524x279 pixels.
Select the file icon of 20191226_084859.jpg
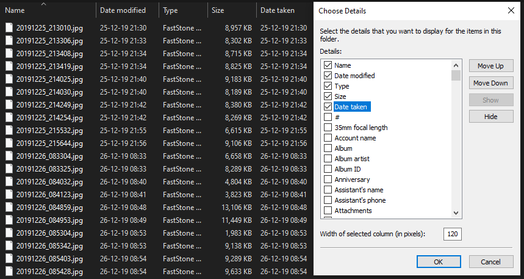[x=9, y=208]
